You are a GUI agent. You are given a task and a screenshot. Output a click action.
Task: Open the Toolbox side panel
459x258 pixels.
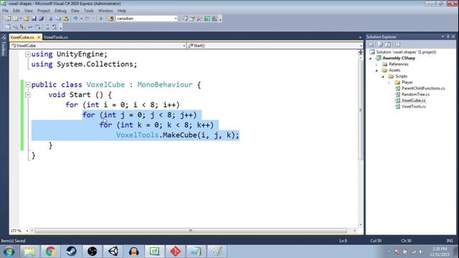coord(4,45)
